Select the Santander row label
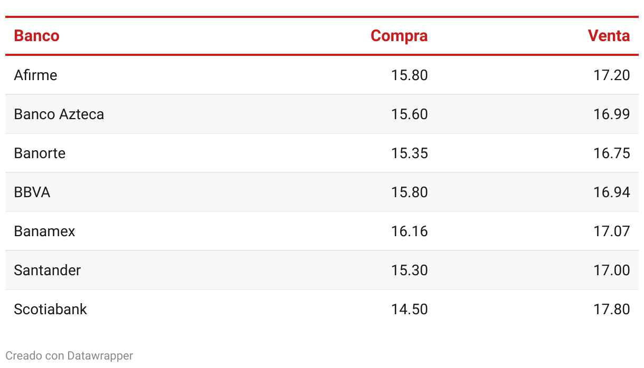Screen dimensions: 644x368 (x=48, y=270)
